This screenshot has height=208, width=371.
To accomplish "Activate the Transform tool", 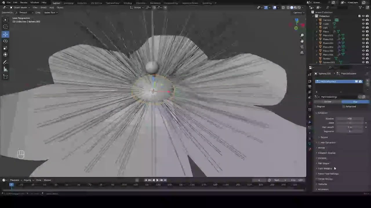I will (6, 55).
